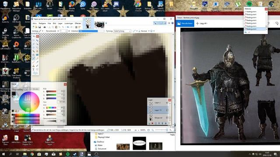Open Steam from the taskbar
This screenshot has height=157, width=280.
click(x=75, y=154)
